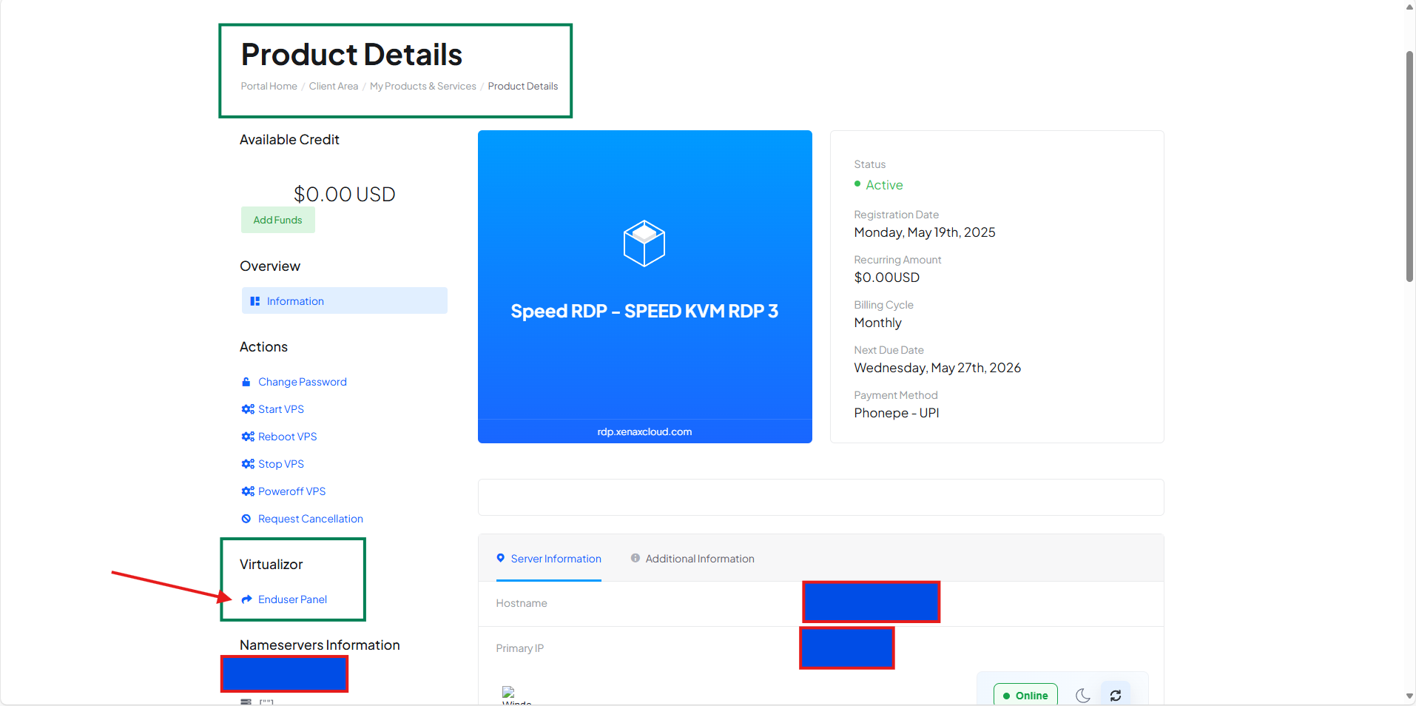Click the refresh server status icon
Viewport: 1416px width, 706px height.
[x=1115, y=696]
